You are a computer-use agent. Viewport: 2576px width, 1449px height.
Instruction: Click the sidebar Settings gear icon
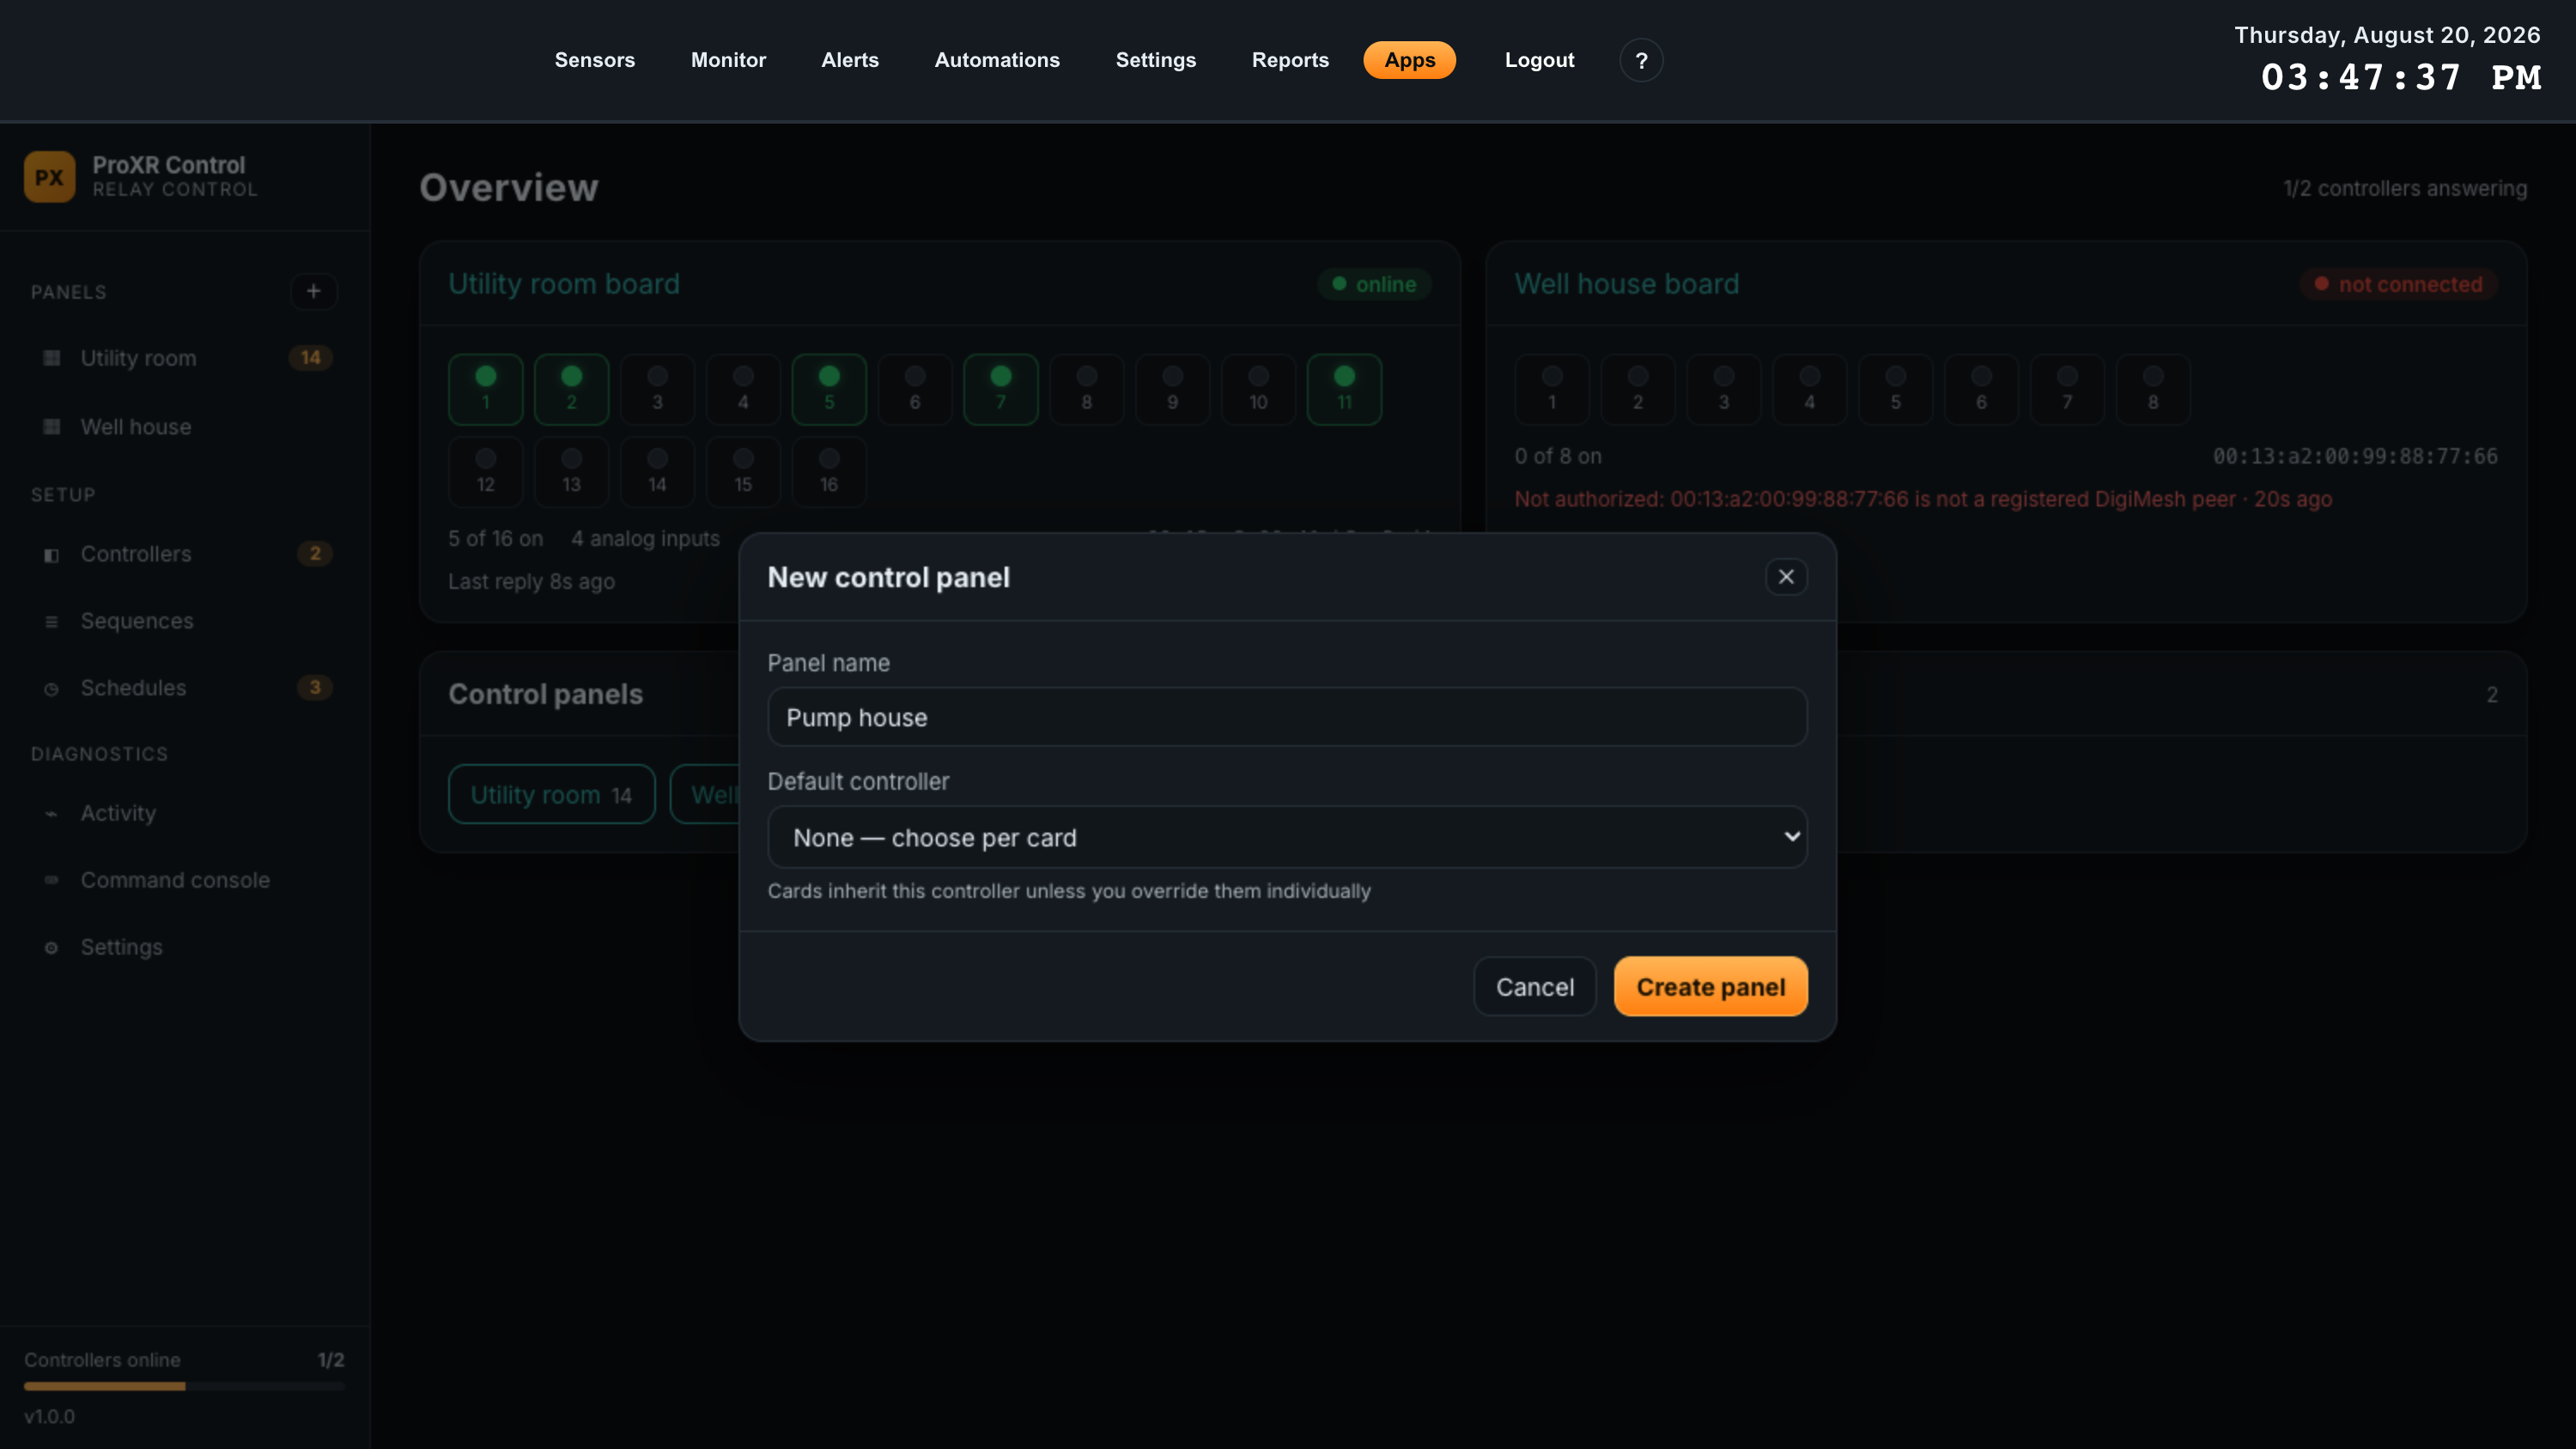click(x=51, y=948)
